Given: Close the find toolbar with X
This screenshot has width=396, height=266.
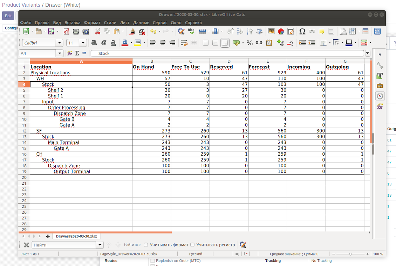Looking at the screenshot, I should [26, 245].
